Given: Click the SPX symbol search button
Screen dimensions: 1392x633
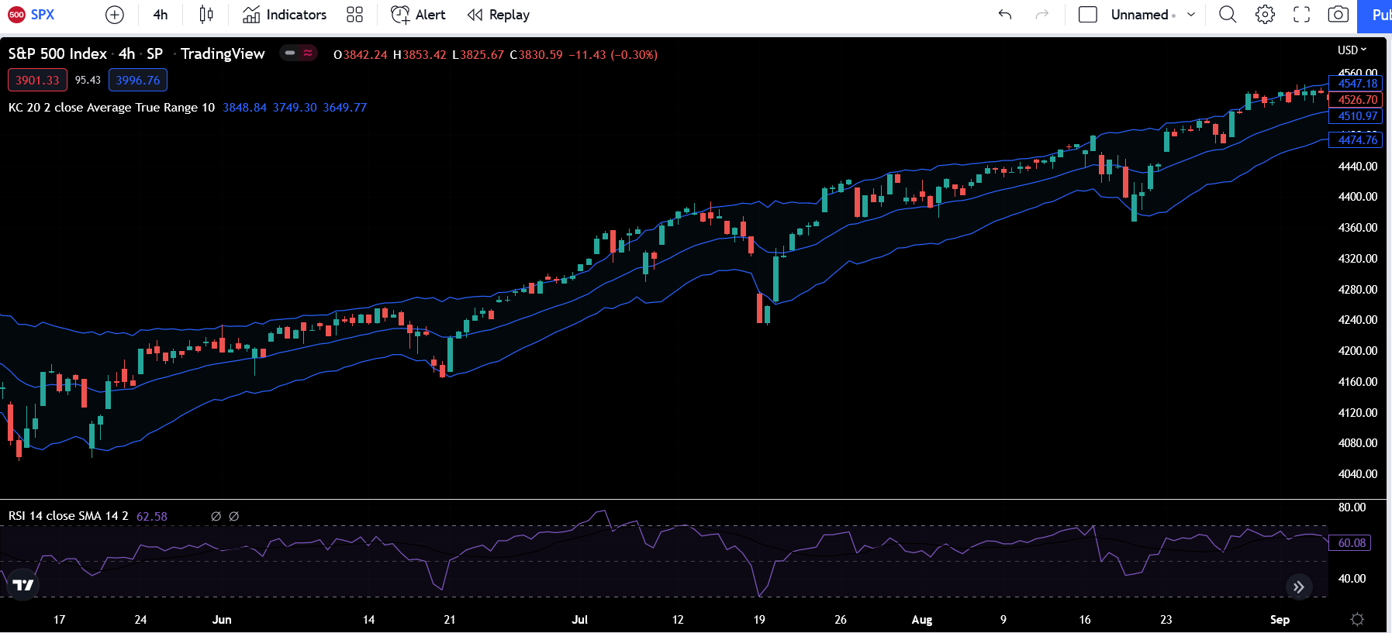Looking at the screenshot, I should [33, 15].
